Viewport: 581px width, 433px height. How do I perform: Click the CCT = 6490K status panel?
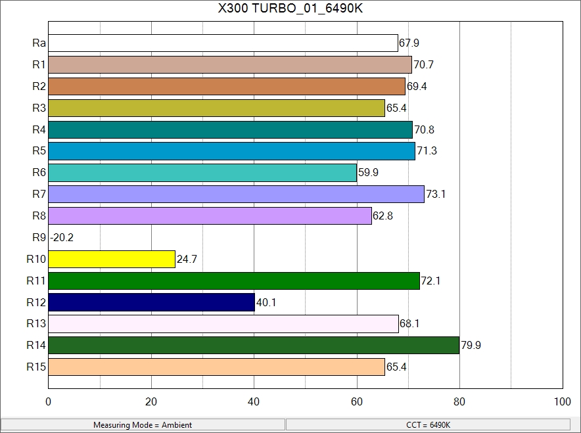pos(429,425)
